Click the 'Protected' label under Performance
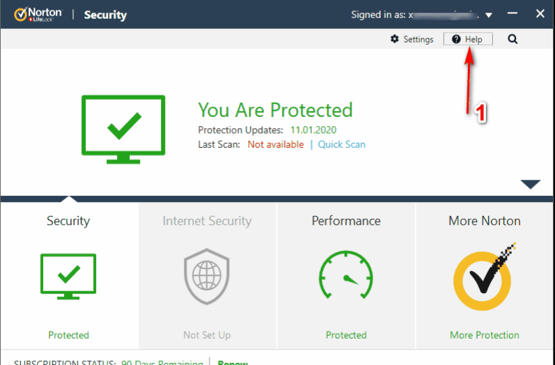555x365 pixels. [346, 335]
